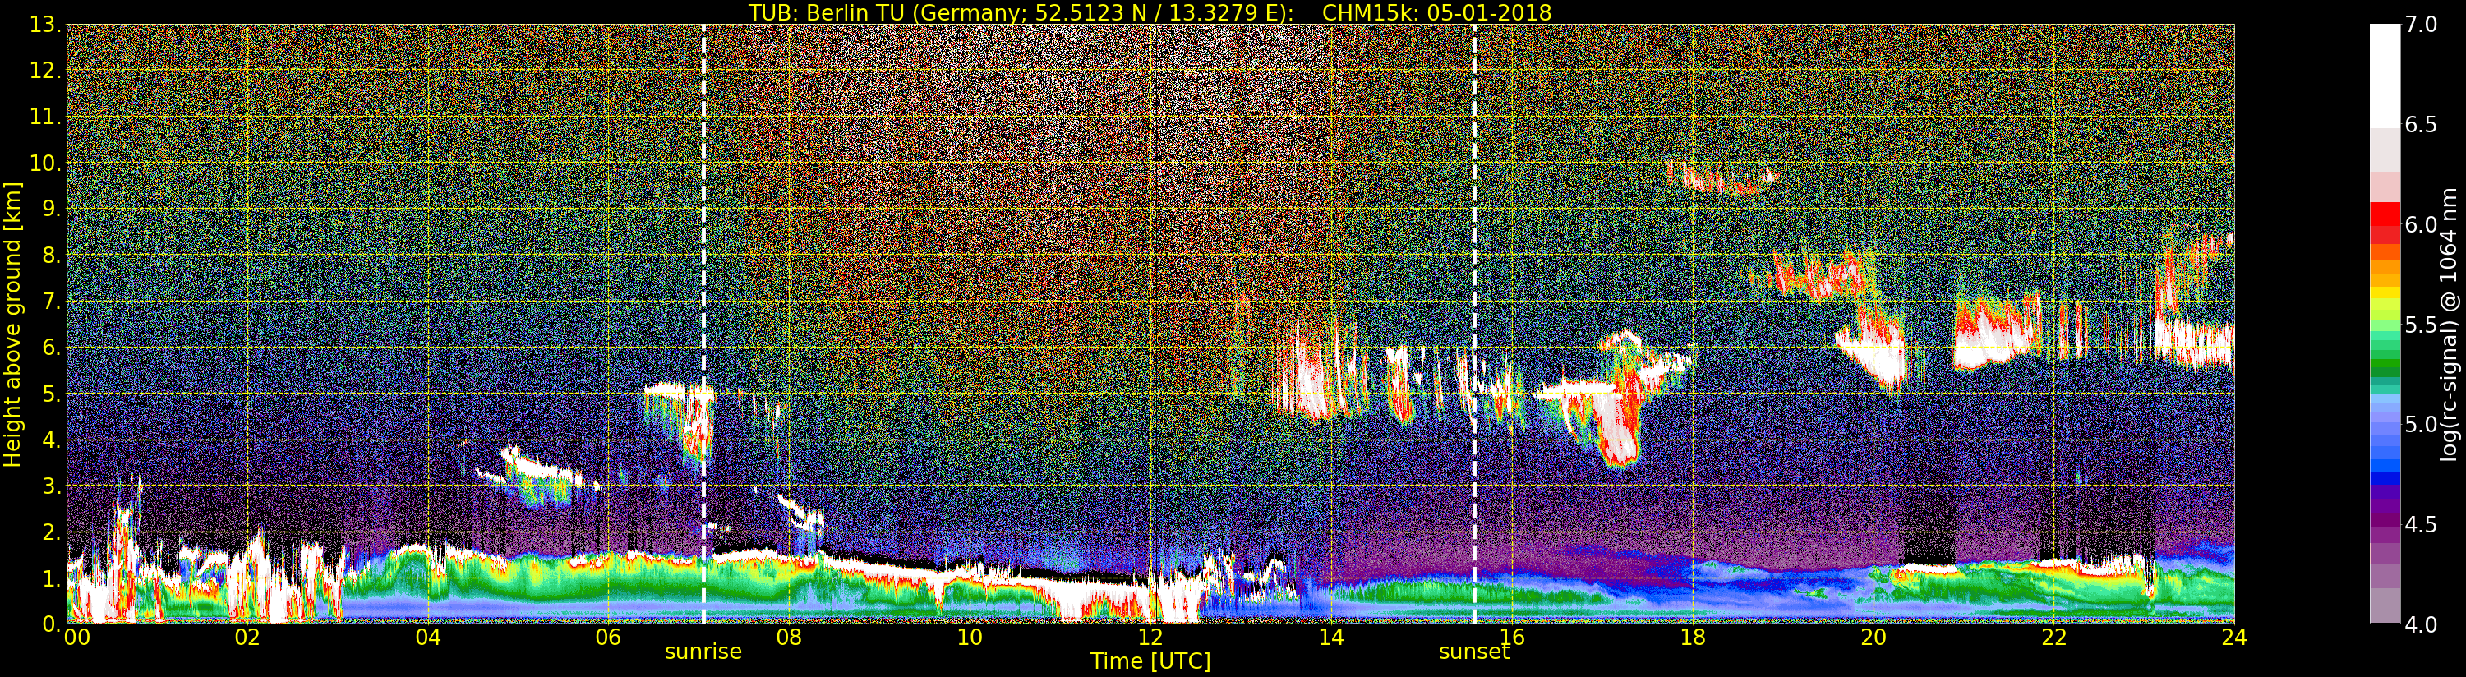Click the '22' time axis tick label
Viewport: 2466px width, 677px height.
click(x=2054, y=637)
